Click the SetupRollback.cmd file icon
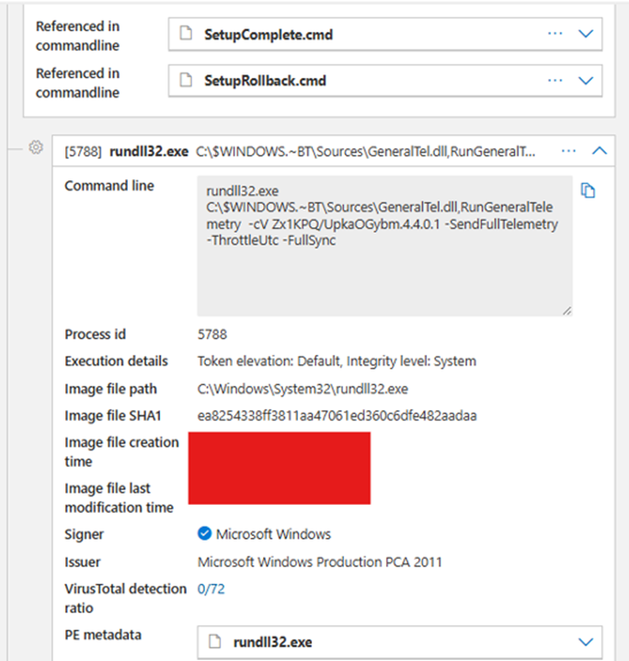This screenshot has width=629, height=661. [186, 81]
